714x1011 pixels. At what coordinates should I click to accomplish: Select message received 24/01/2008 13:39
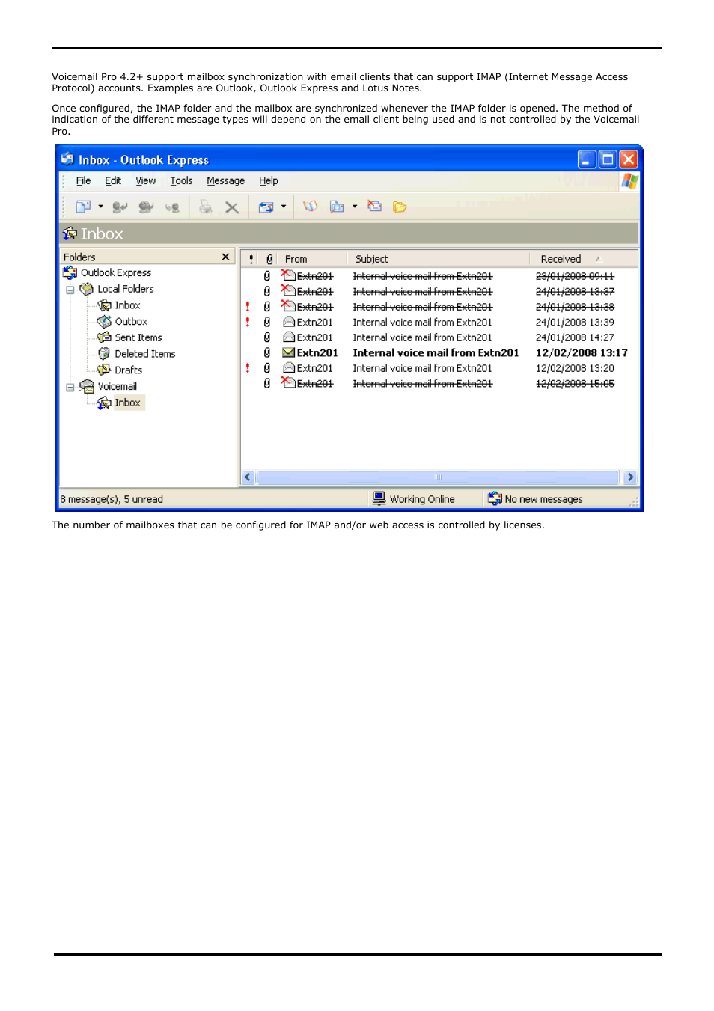click(x=440, y=323)
